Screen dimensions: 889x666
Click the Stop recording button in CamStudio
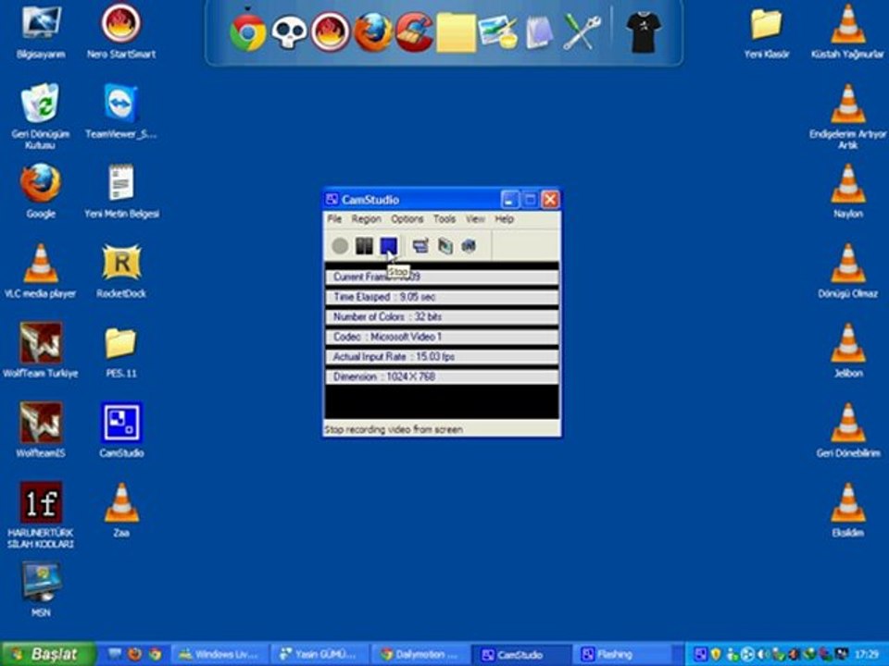[x=388, y=246]
